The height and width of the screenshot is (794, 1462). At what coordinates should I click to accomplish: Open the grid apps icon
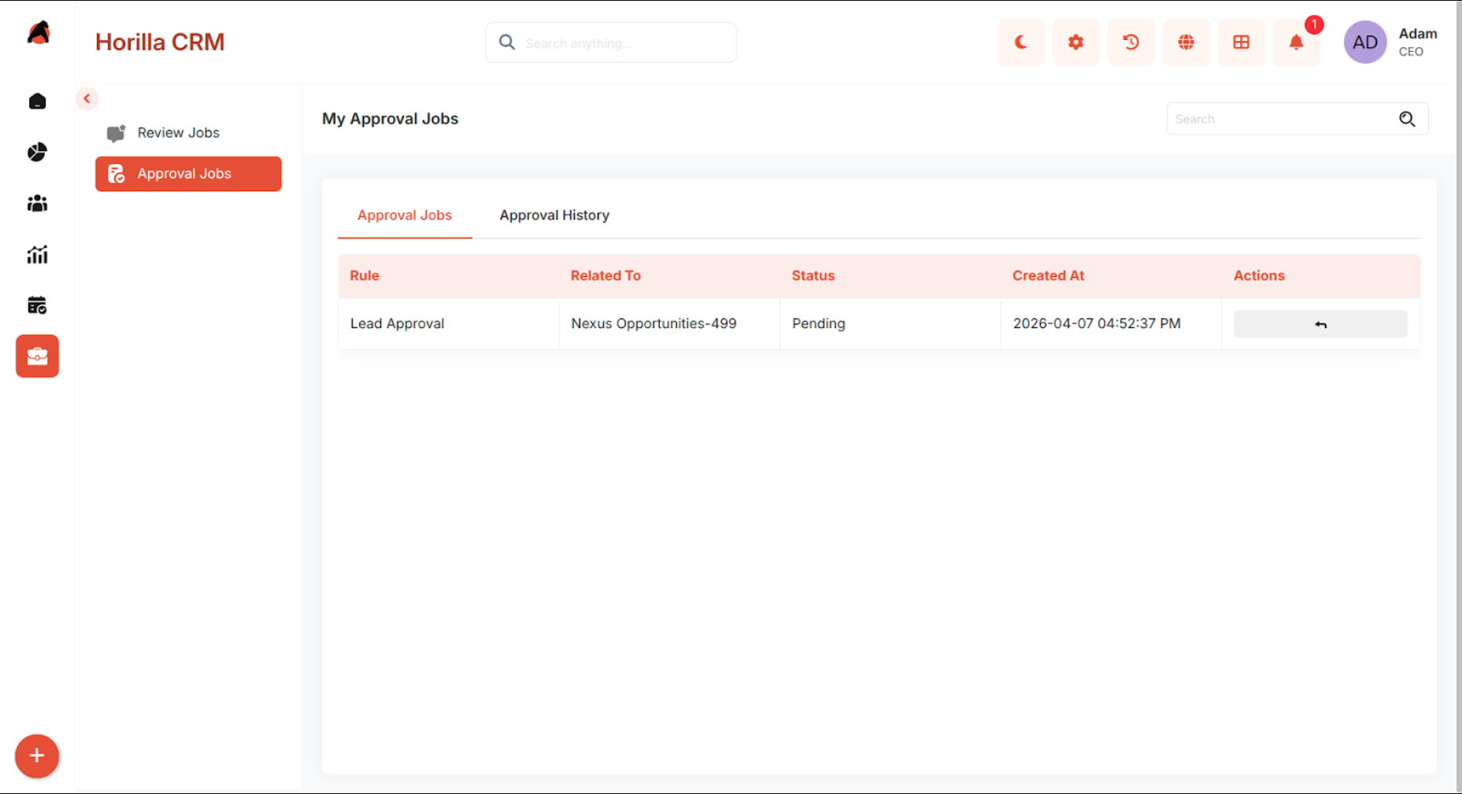(x=1241, y=42)
